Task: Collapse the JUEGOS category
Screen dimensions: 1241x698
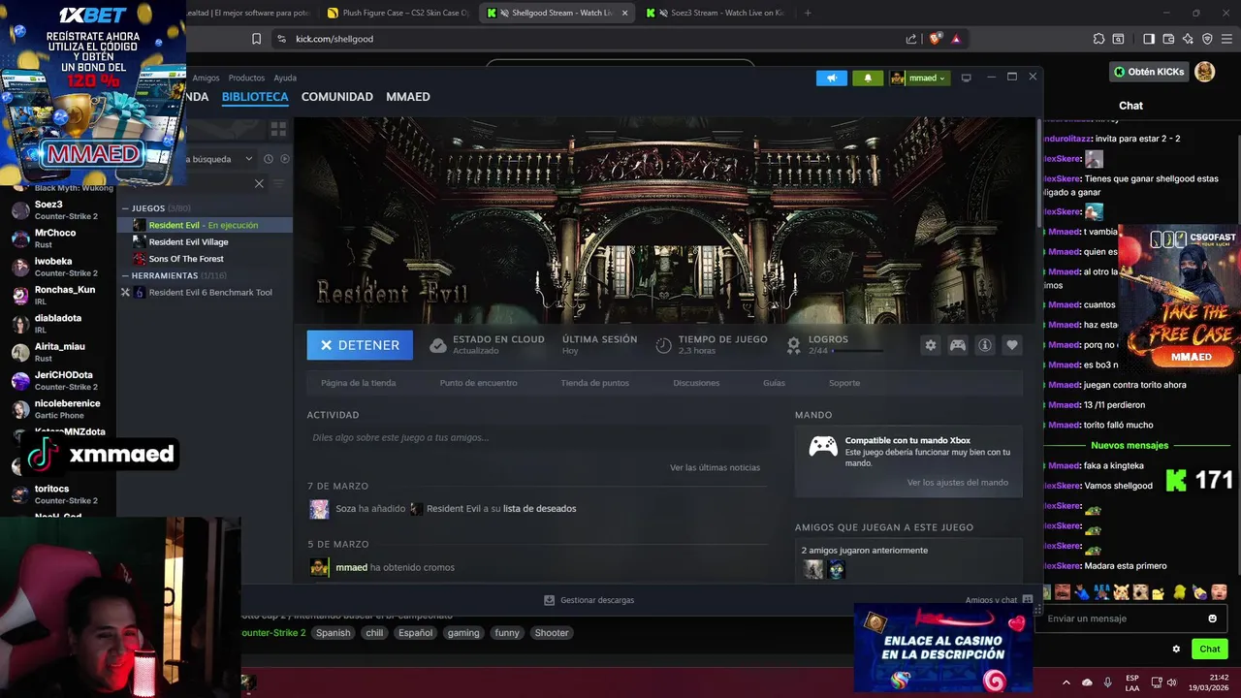Action: [125, 208]
